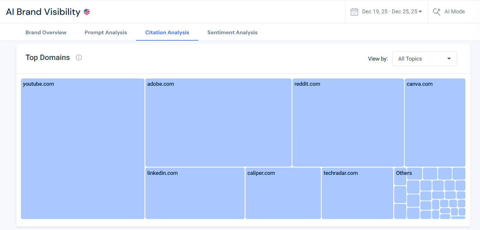Click the Top Domains heading
The image size is (480, 230).
48,58
